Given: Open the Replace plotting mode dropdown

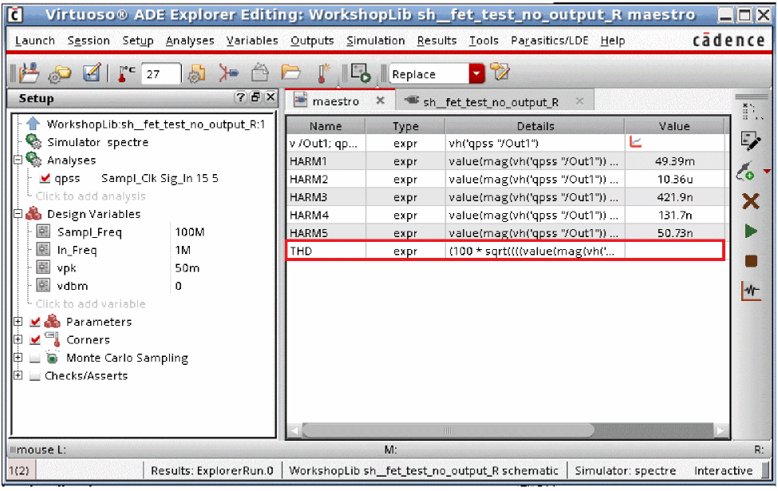Looking at the screenshot, I should pyautogui.click(x=476, y=74).
